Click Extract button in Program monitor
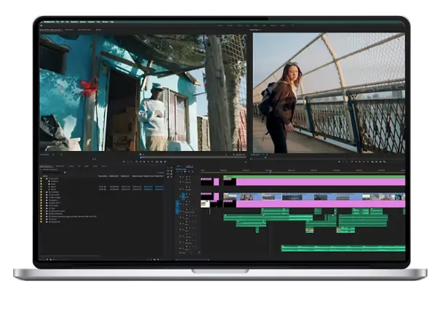 pos(377,161)
